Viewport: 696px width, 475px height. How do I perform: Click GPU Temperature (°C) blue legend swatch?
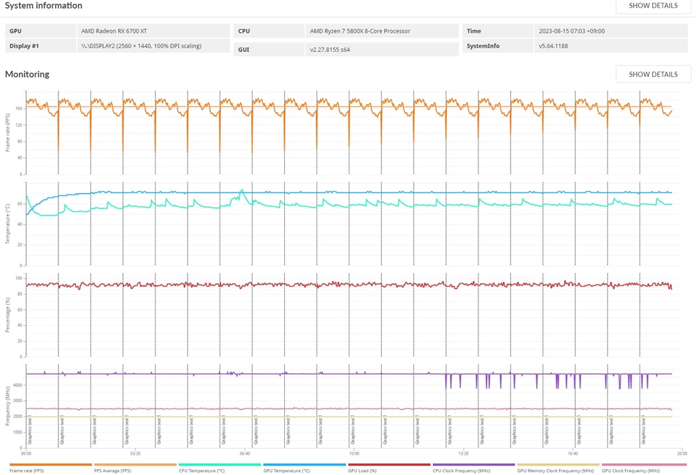coord(304,465)
